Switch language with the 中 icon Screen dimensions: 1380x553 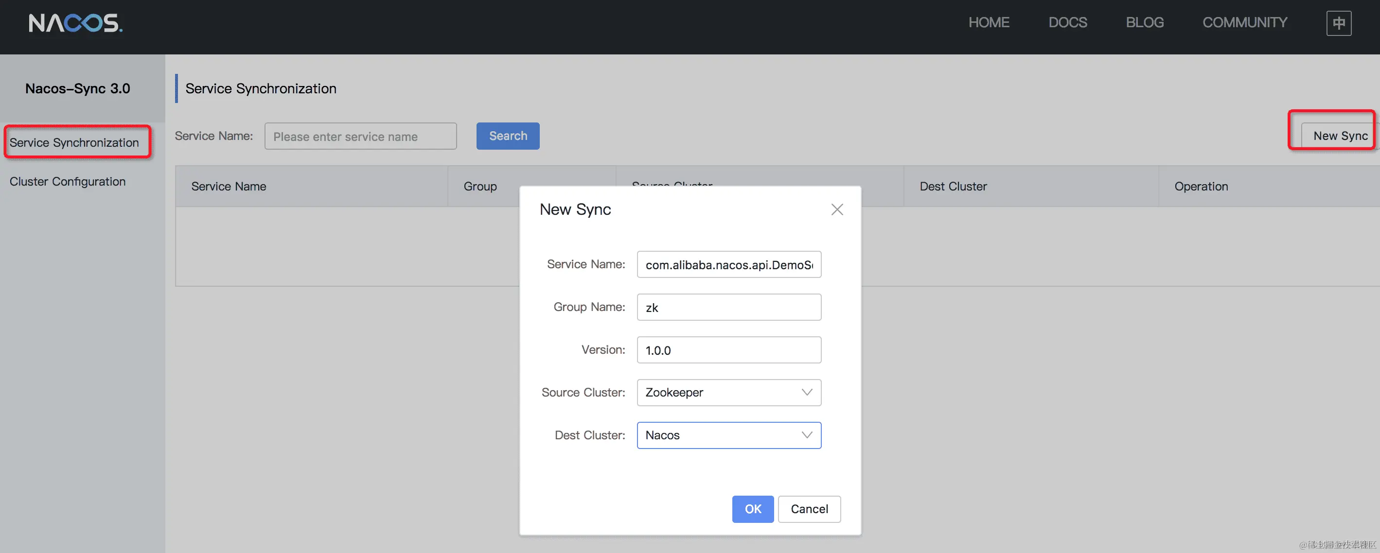[x=1338, y=23]
